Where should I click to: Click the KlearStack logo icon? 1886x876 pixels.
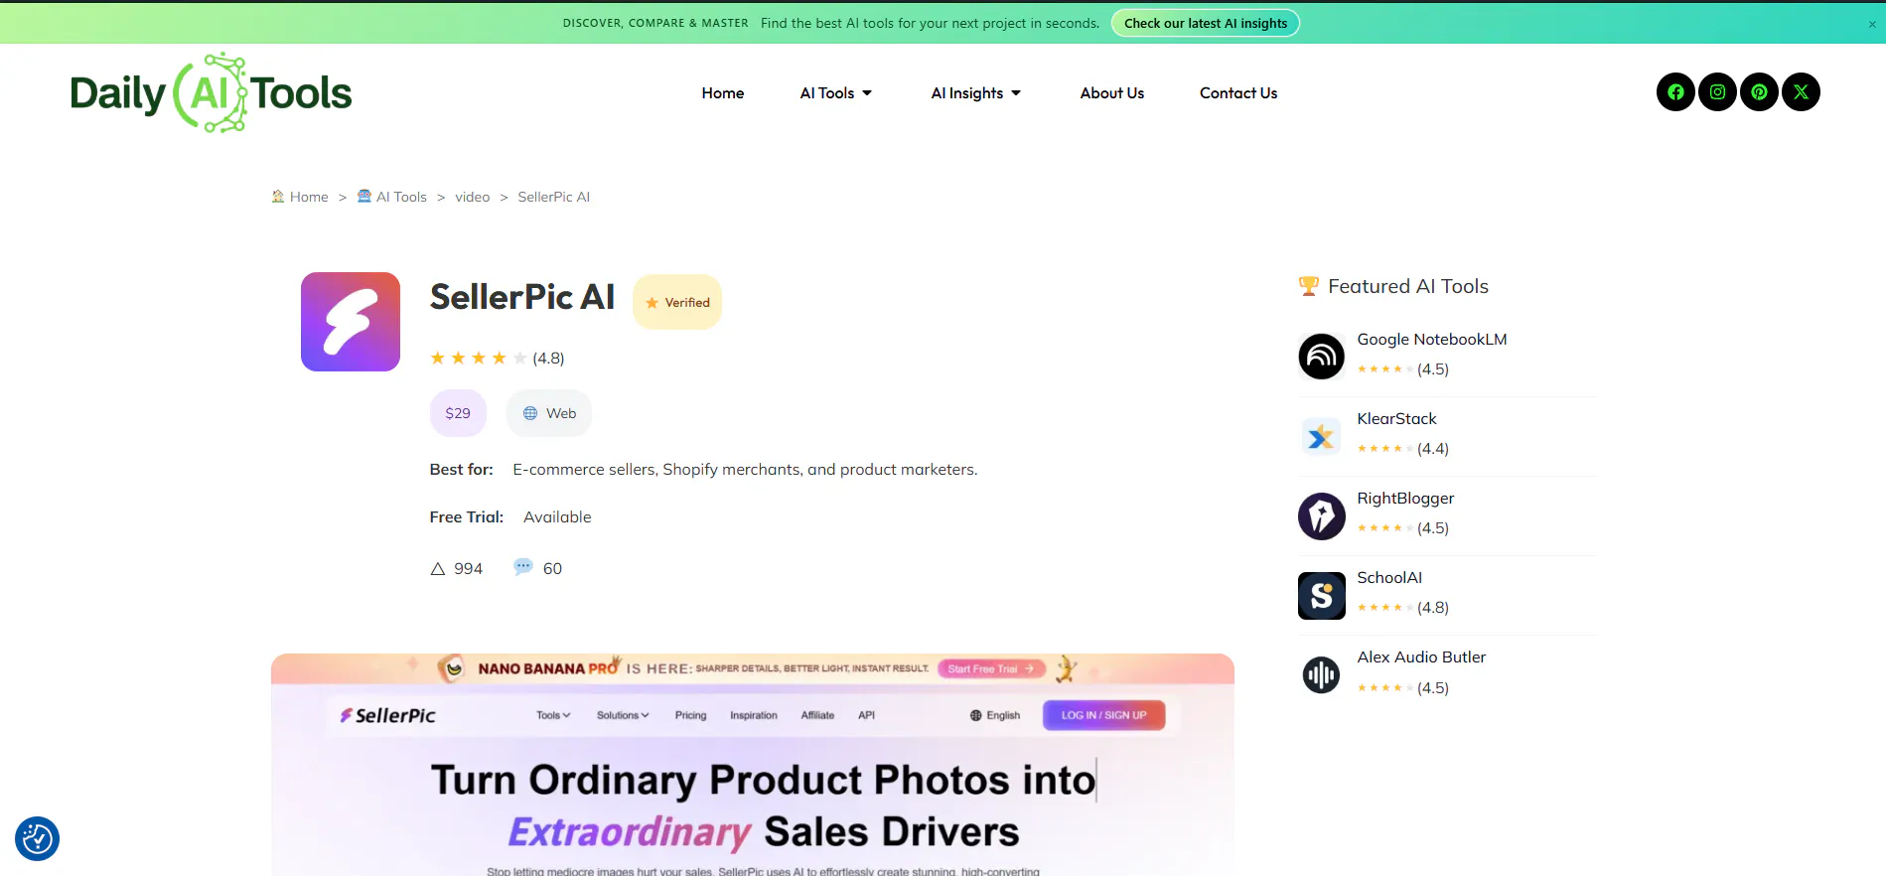1322,436
